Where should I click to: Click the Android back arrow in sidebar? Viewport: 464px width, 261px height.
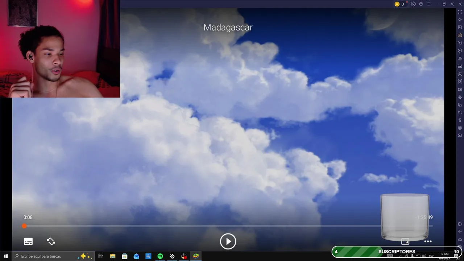pos(460,232)
